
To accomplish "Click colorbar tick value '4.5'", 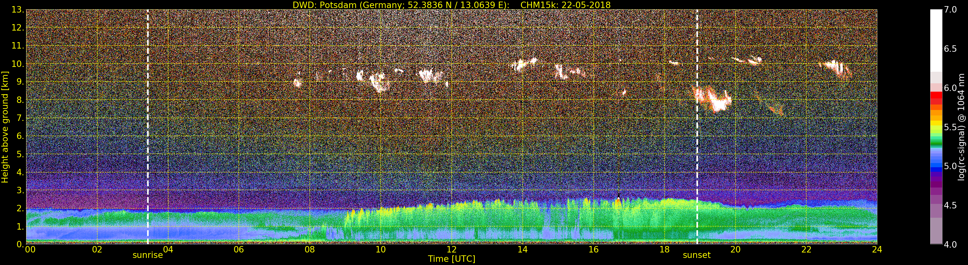I will 950,205.
